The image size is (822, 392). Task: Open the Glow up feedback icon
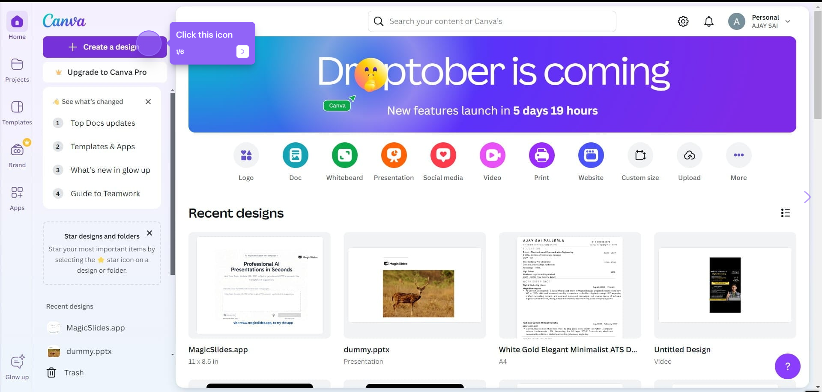click(x=17, y=362)
